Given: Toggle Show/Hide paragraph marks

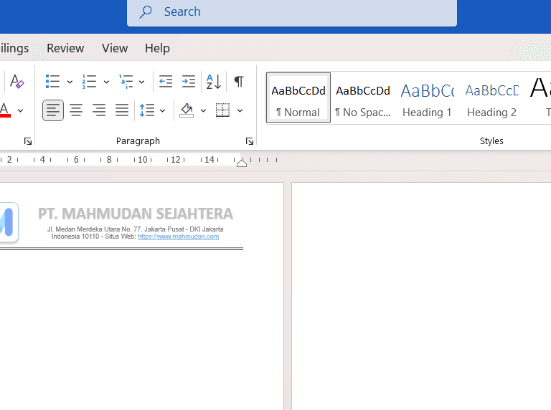Looking at the screenshot, I should tap(239, 82).
